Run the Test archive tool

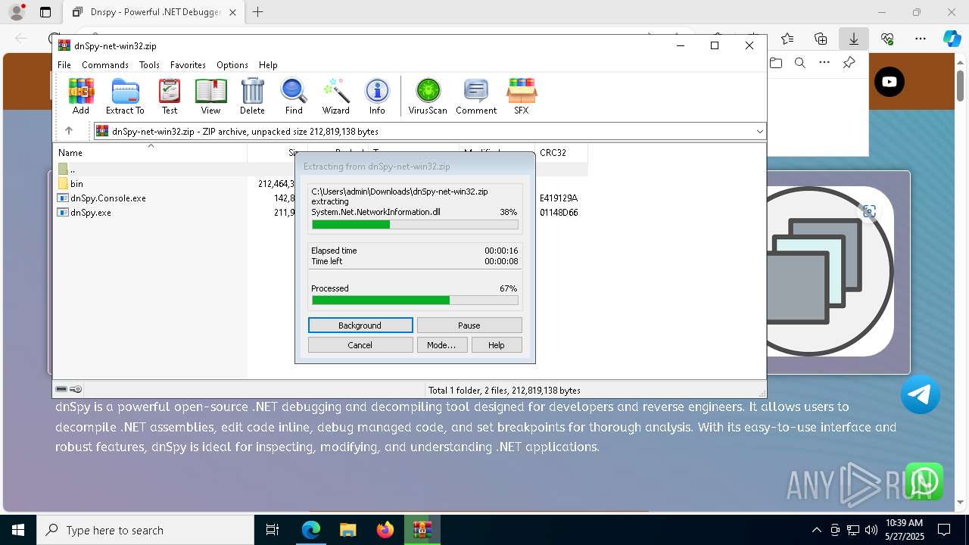[170, 96]
